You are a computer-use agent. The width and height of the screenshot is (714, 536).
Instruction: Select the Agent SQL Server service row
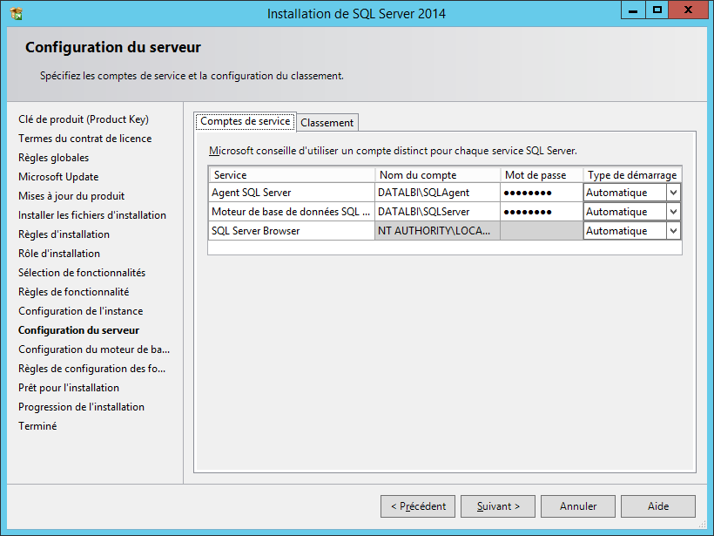(x=292, y=193)
